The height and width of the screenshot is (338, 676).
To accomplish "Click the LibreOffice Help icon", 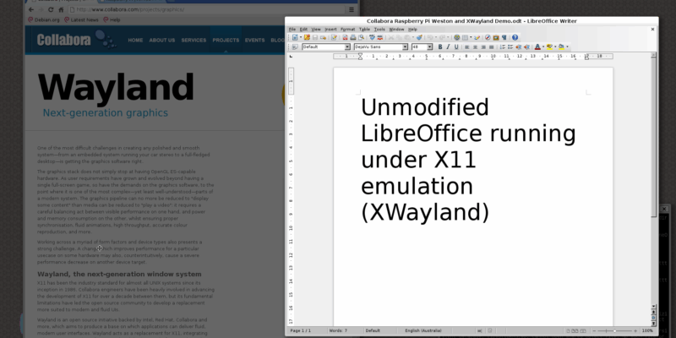I will point(515,37).
